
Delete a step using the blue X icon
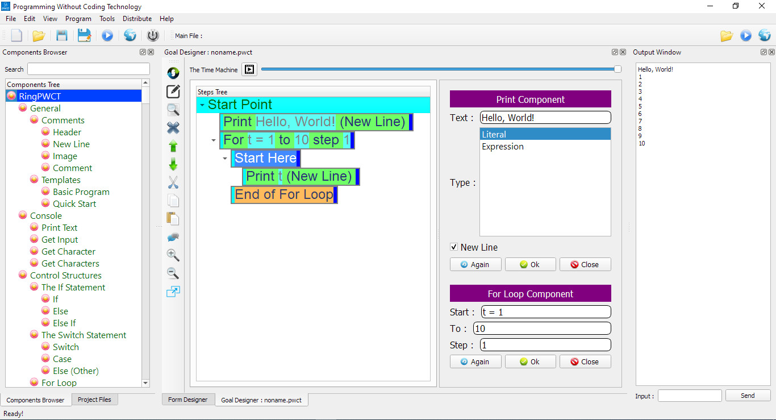click(x=173, y=128)
